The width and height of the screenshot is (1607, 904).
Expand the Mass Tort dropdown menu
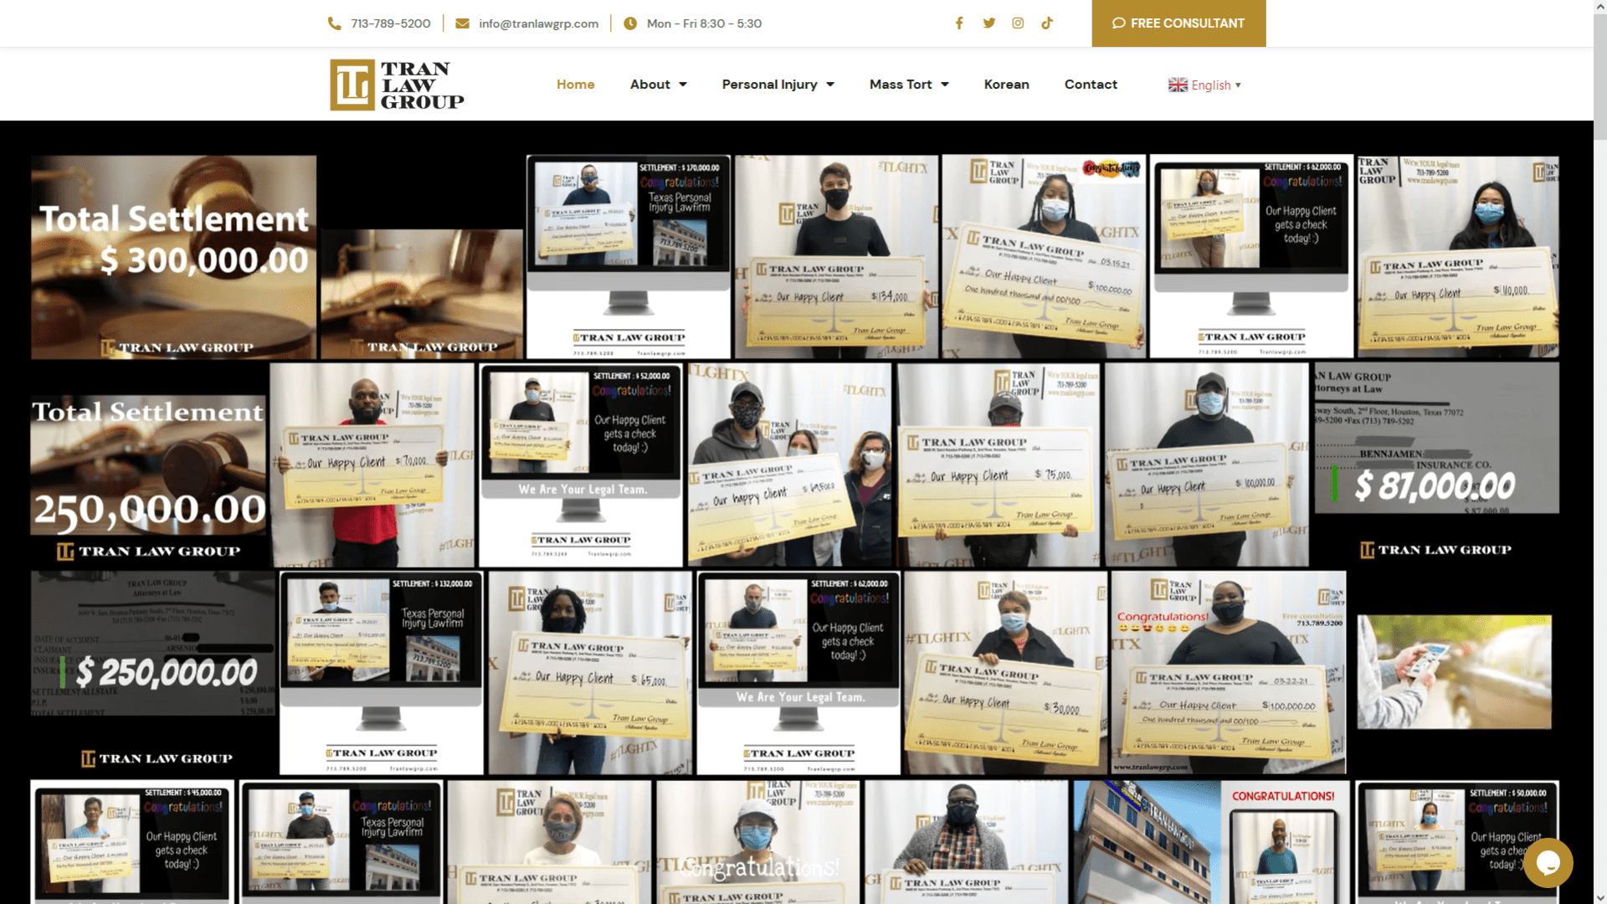point(909,85)
